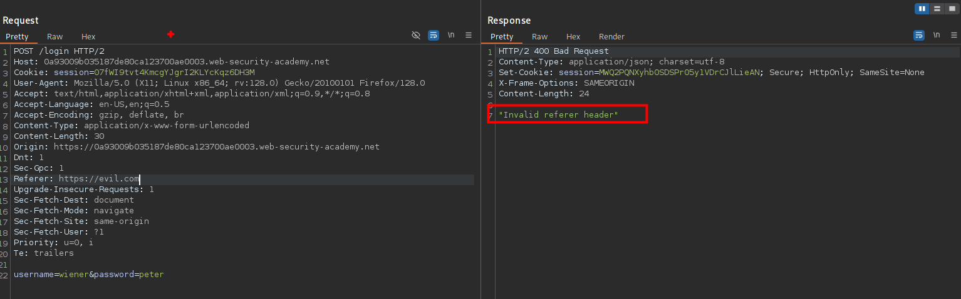Toggle hidden-items eye icon in Request panel
Viewport: 961px width, 299px height.
[416, 36]
